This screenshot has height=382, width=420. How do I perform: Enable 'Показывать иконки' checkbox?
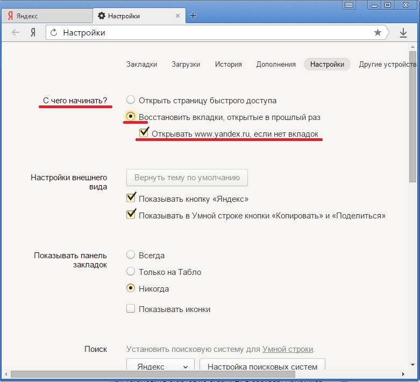coord(131,308)
